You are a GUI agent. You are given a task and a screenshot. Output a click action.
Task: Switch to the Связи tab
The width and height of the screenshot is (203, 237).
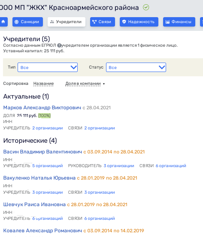[x=103, y=22]
